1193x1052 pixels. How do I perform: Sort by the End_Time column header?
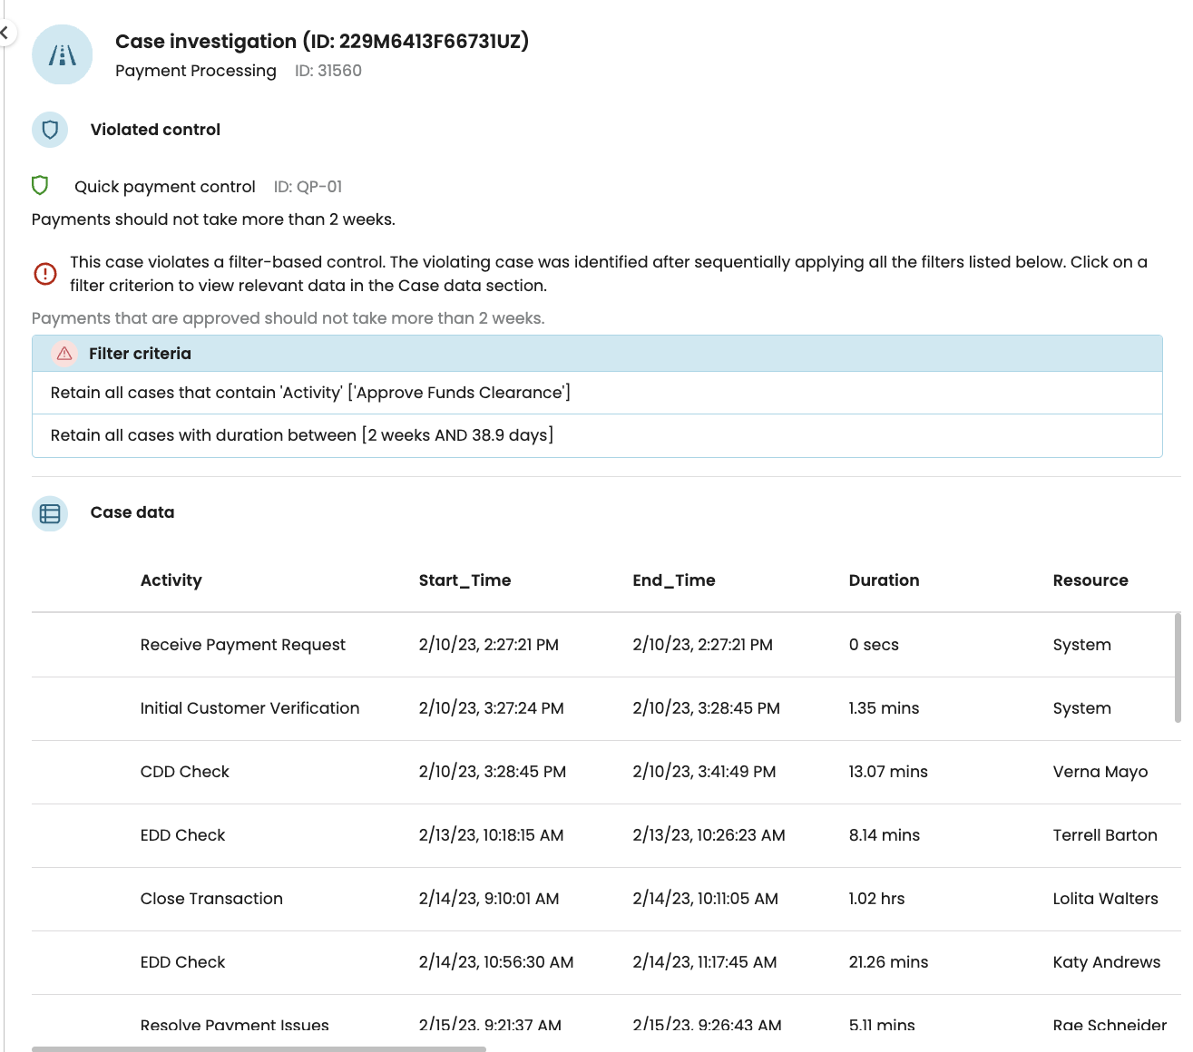tap(674, 580)
